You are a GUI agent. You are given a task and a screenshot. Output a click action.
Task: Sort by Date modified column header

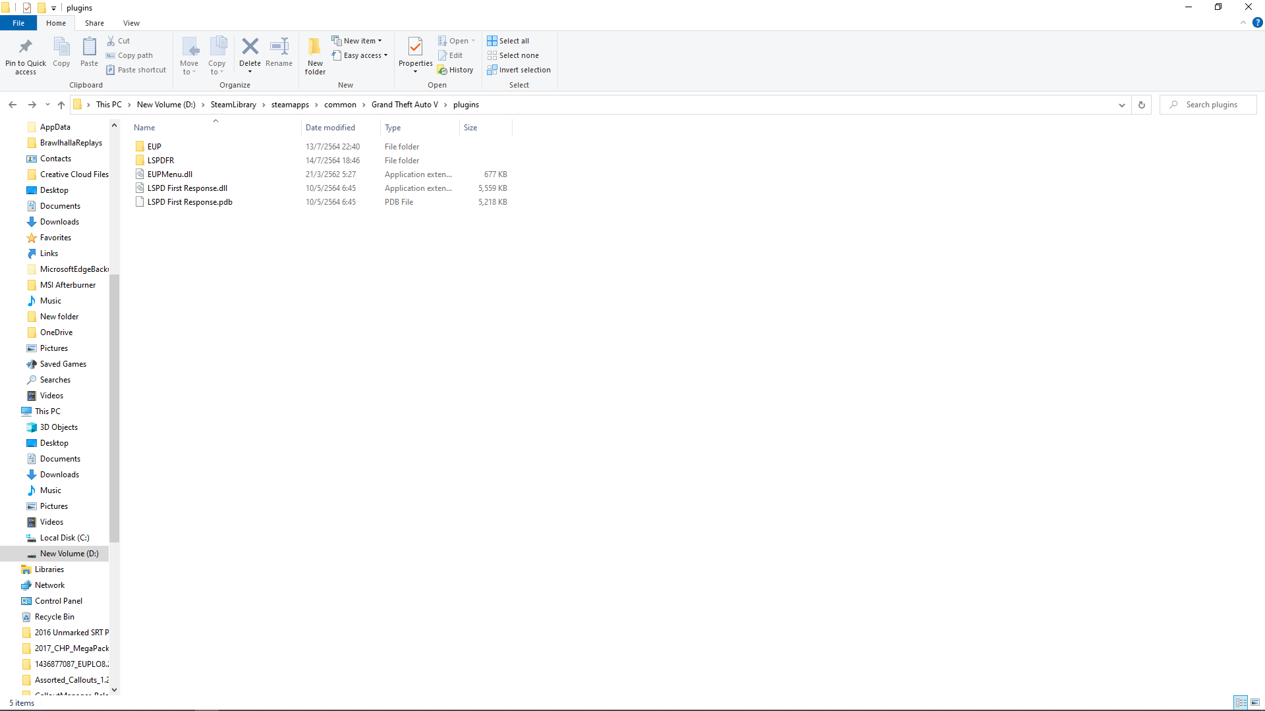coord(330,128)
